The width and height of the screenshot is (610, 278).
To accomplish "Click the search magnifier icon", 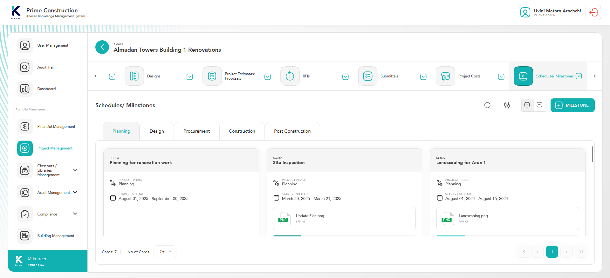I will click(x=487, y=105).
